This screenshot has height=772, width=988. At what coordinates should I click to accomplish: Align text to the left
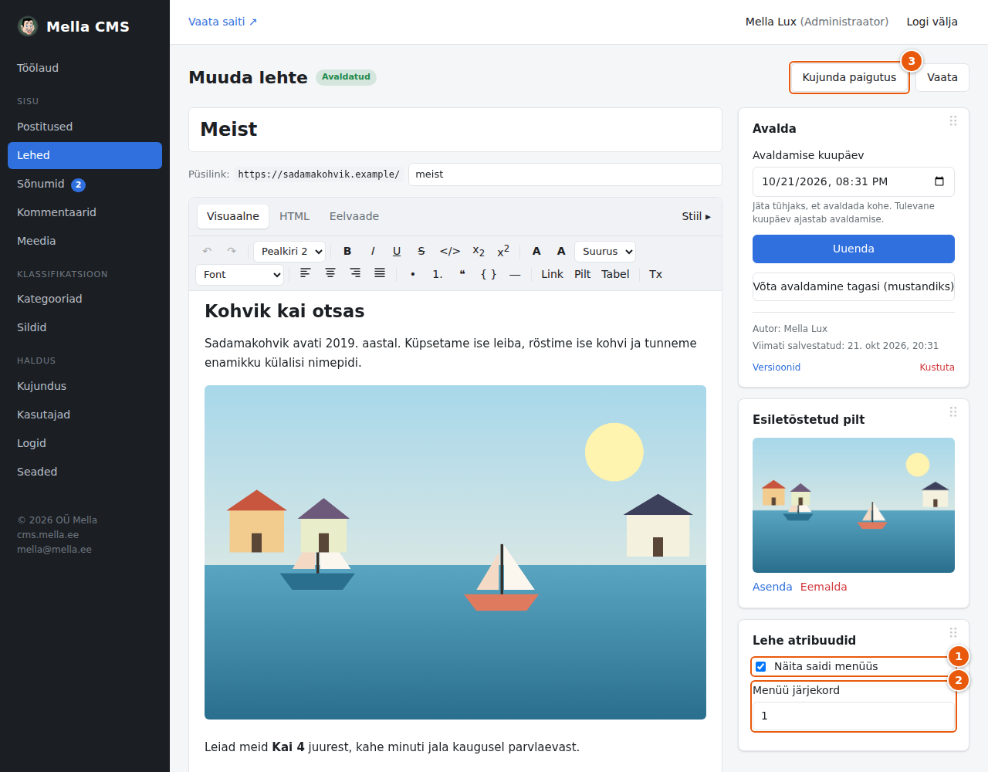pos(306,274)
